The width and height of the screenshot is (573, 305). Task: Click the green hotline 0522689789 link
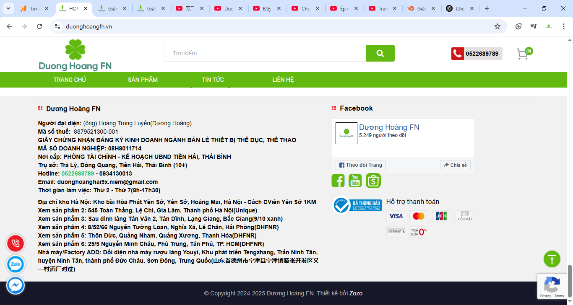[x=78, y=173]
